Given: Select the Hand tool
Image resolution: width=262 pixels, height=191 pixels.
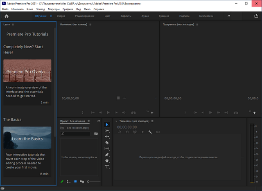Looking at the screenshot, I should point(107,161).
